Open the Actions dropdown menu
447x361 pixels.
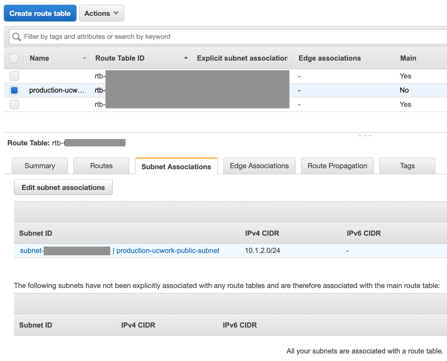pos(101,13)
